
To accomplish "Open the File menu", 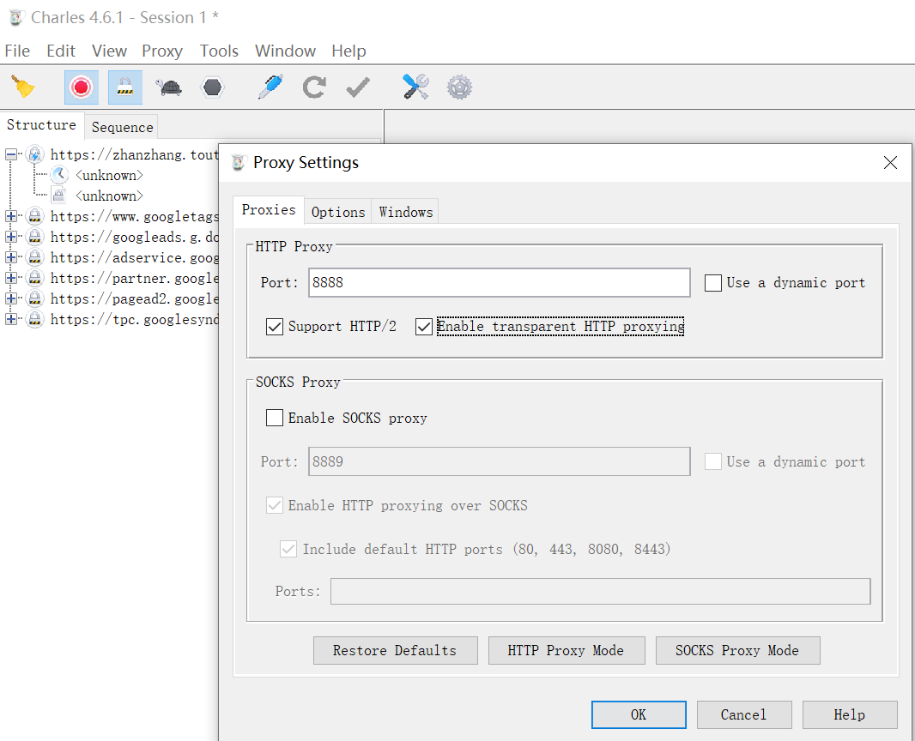I will (x=17, y=51).
